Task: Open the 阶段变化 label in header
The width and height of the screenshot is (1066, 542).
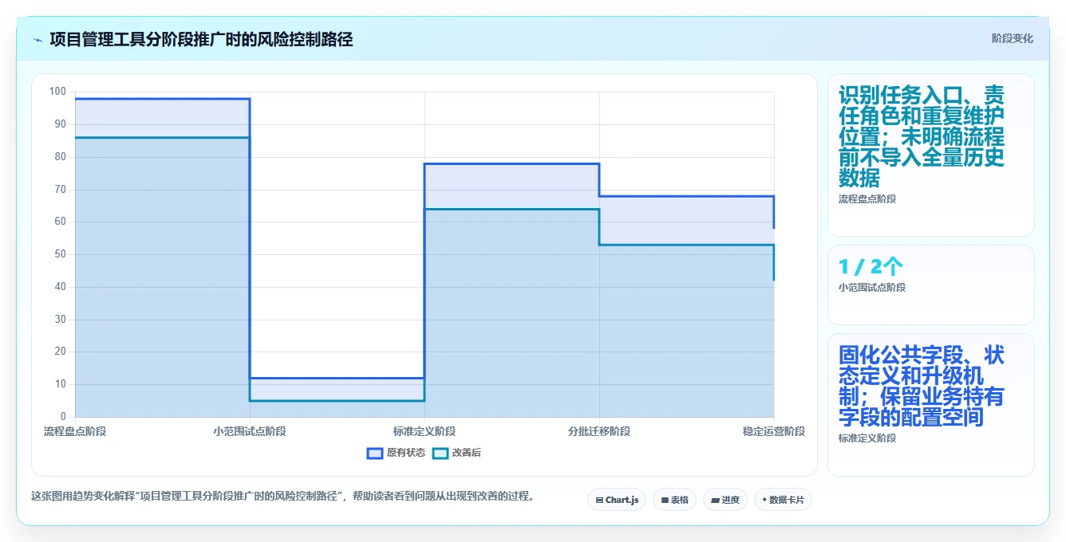Action: (1012, 38)
